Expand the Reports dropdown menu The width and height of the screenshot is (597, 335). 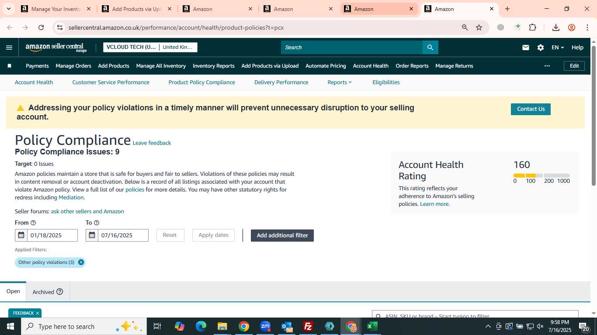click(x=340, y=82)
